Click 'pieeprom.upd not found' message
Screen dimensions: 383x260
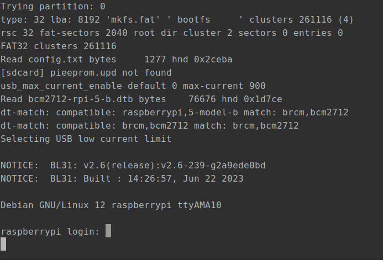pyautogui.click(x=111, y=73)
